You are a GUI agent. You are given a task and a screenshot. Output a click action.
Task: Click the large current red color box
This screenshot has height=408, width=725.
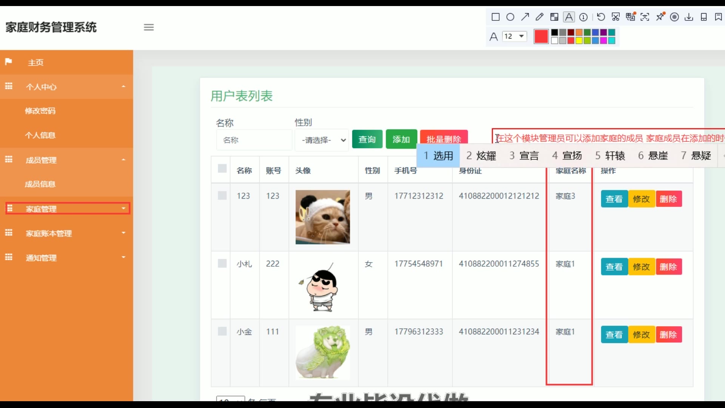[x=541, y=37]
